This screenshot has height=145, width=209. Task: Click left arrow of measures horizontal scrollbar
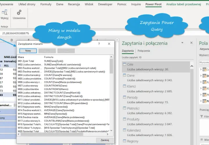pos(19,134)
